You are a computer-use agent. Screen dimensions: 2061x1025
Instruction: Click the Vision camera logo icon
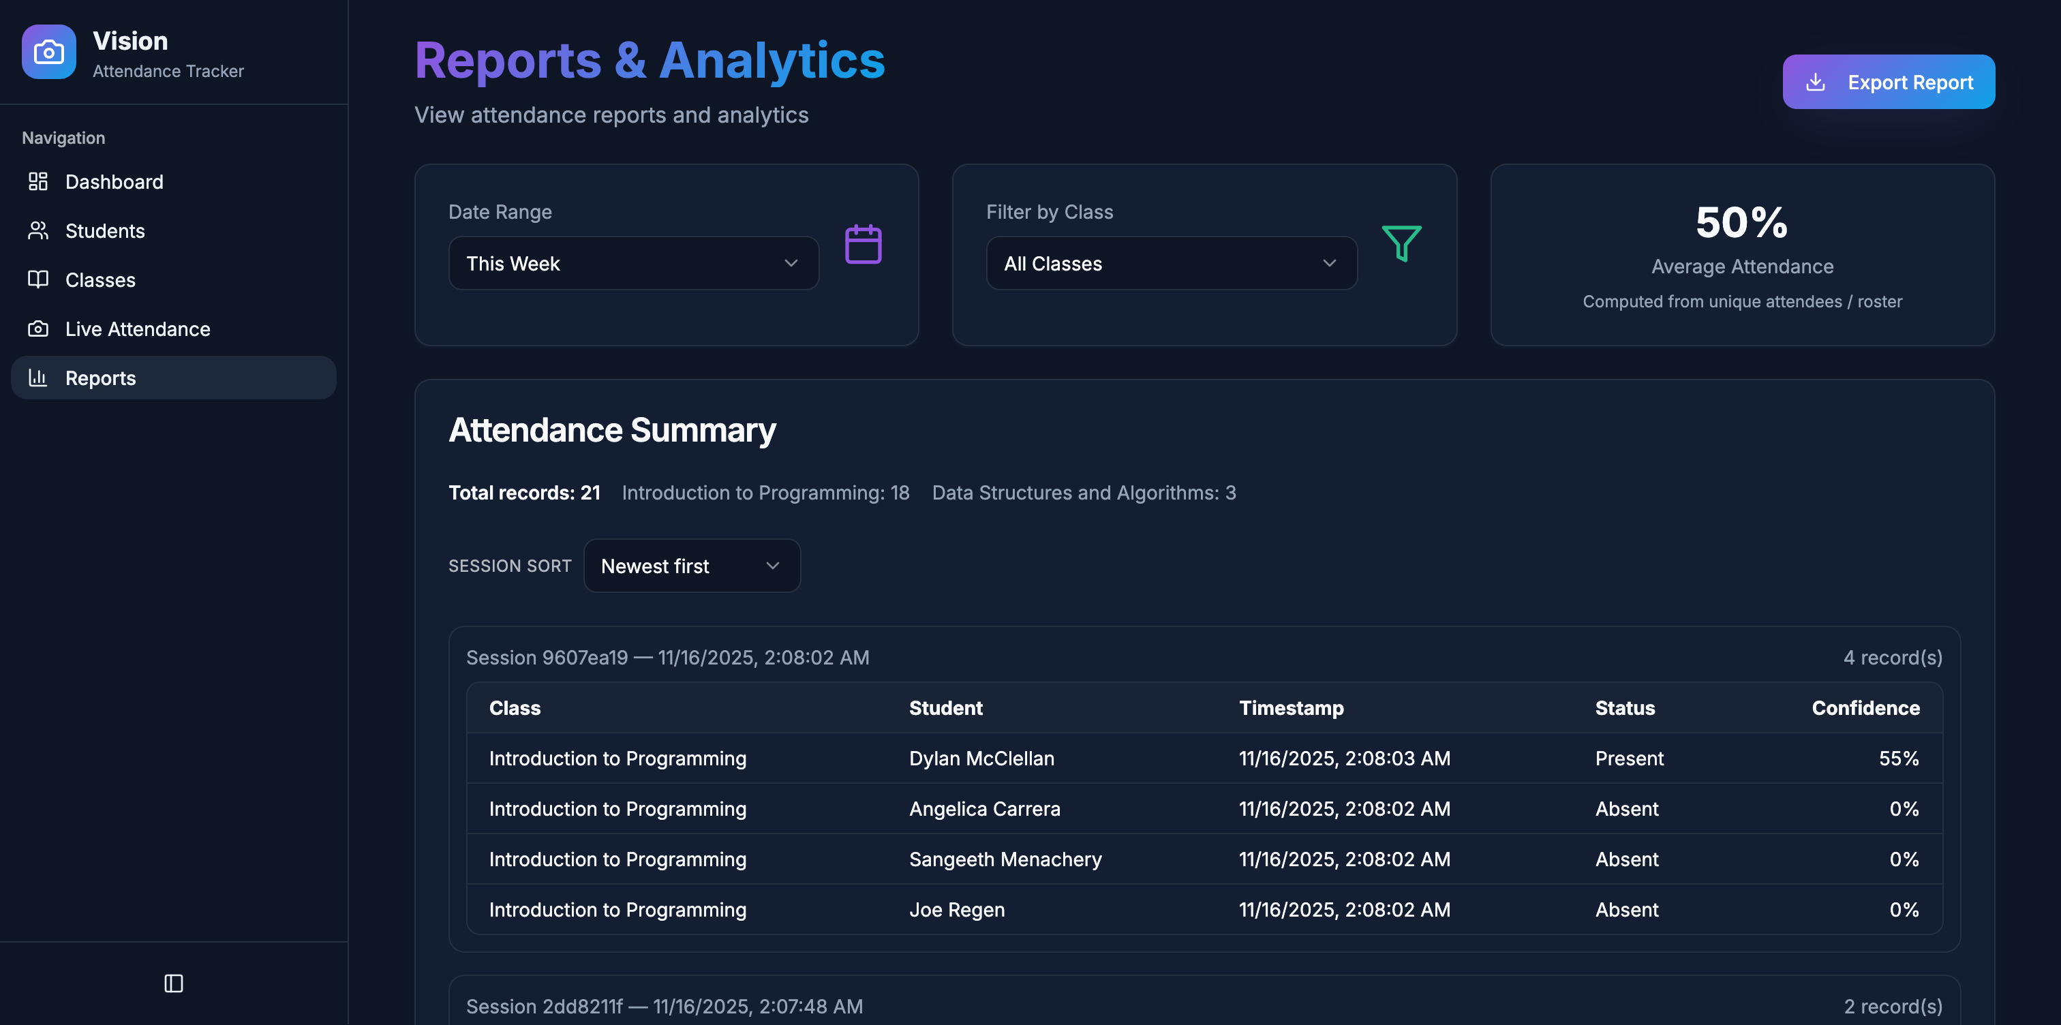click(49, 52)
